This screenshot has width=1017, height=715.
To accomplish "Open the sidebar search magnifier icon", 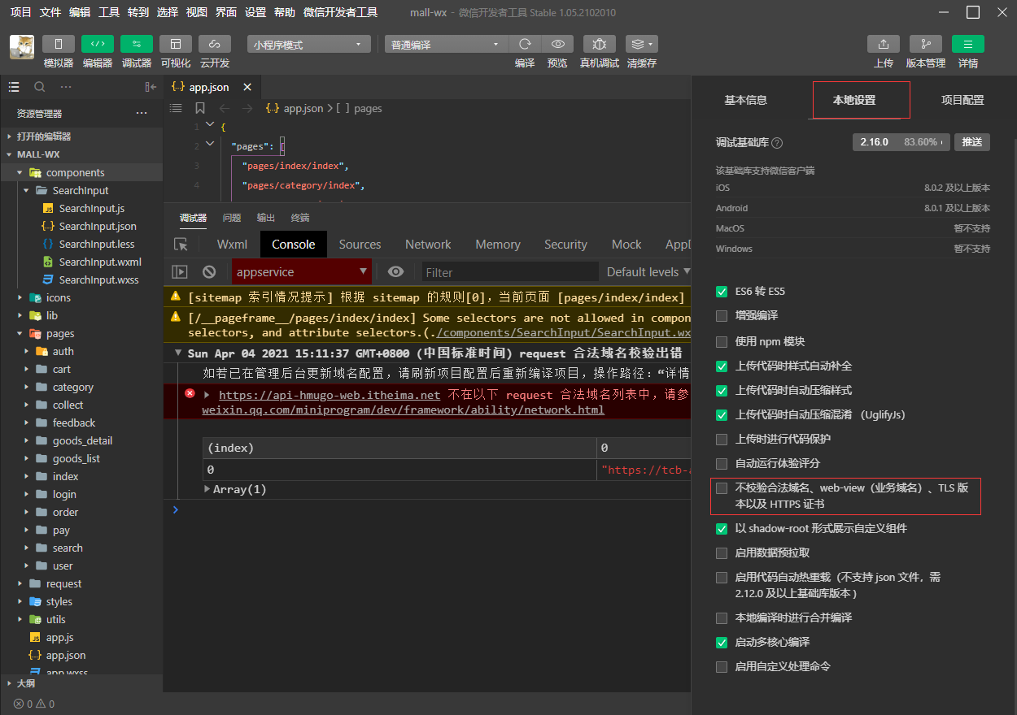I will 39,87.
